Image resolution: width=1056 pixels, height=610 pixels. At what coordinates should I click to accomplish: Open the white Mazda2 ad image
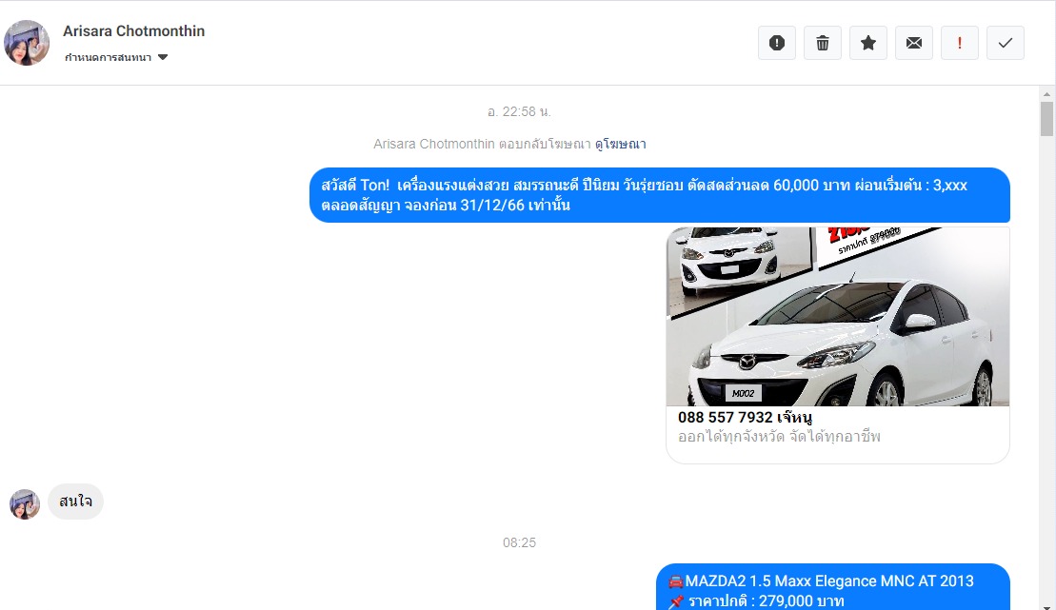(838, 317)
